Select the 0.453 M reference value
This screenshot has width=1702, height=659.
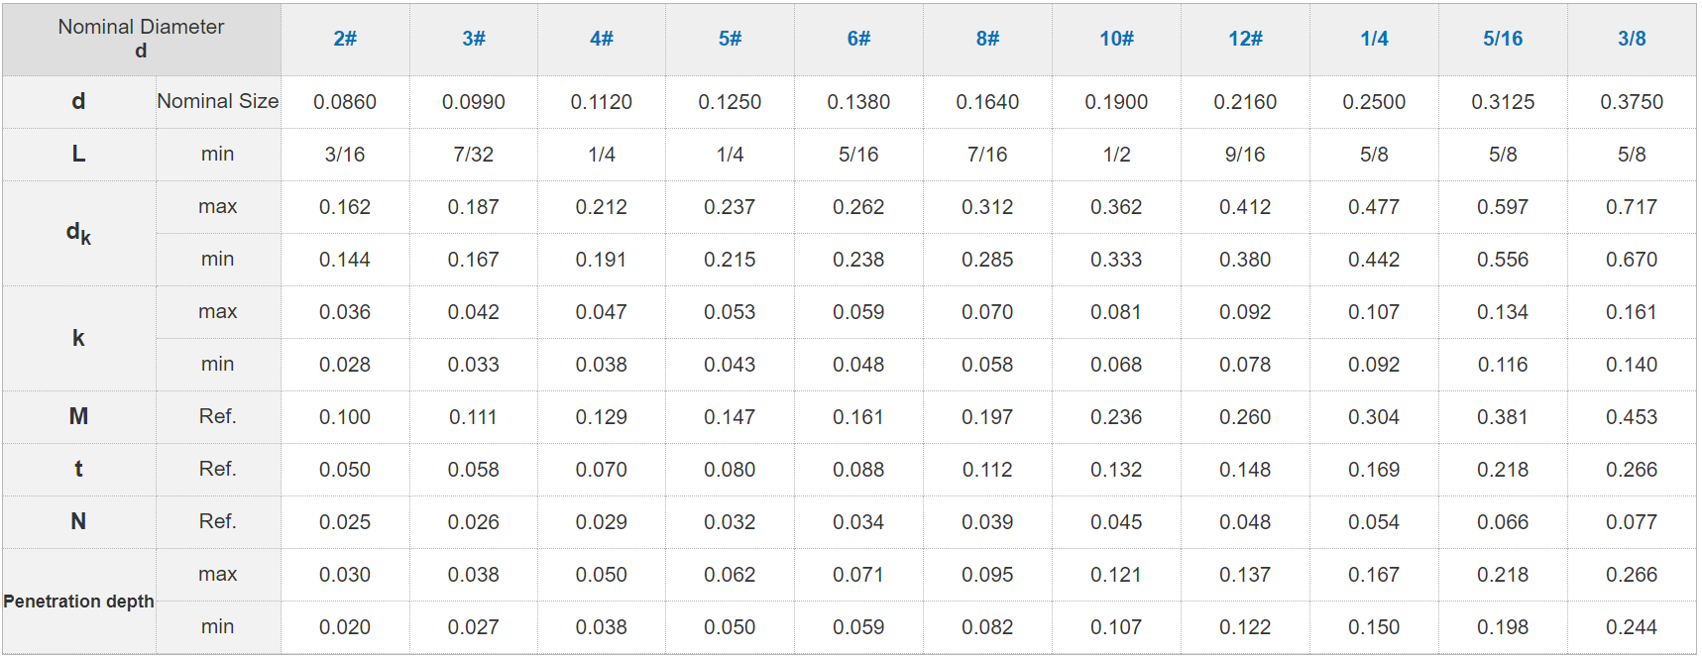(1632, 417)
